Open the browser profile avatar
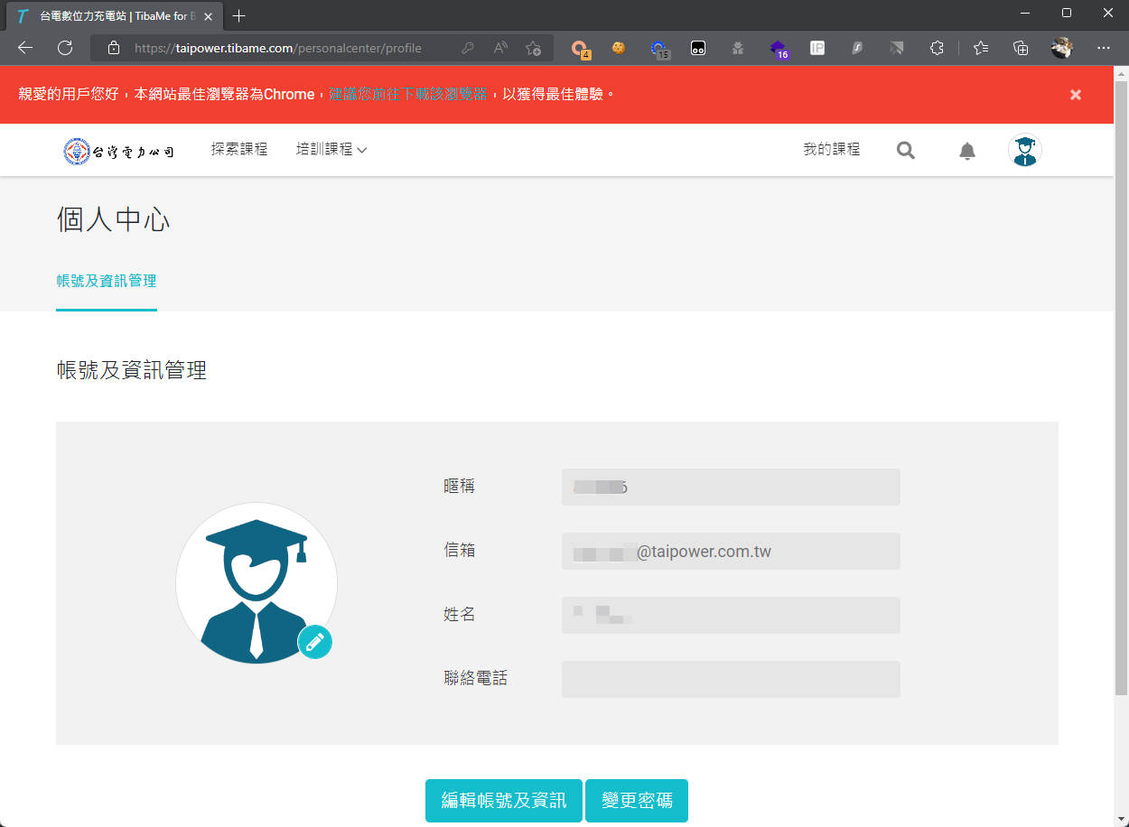 tap(1062, 48)
